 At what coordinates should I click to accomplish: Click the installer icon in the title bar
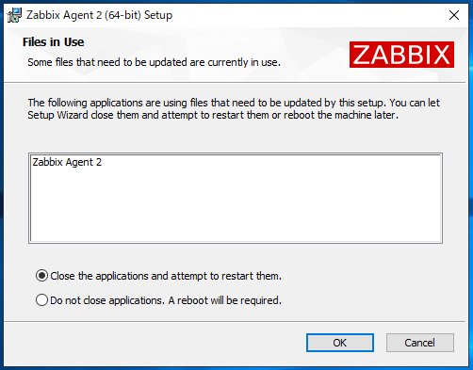(14, 15)
